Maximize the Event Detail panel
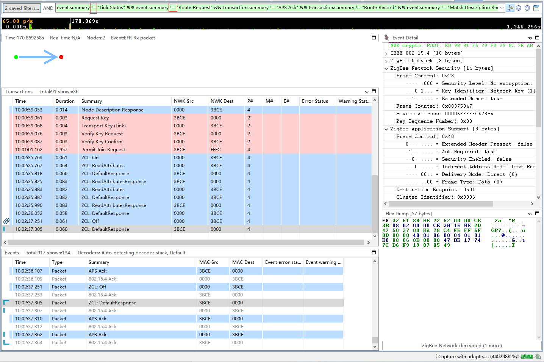This screenshot has width=544, height=362. (x=537, y=38)
